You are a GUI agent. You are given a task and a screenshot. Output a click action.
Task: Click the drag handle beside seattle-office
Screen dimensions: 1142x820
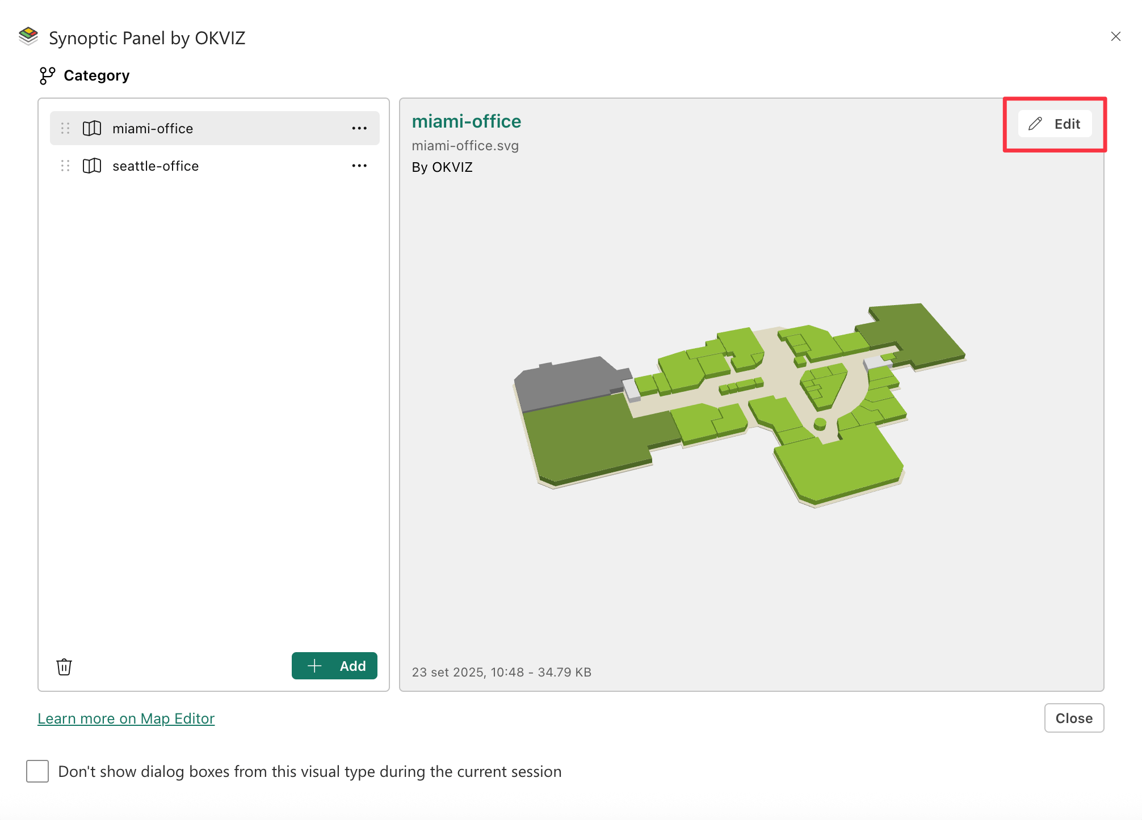pyautogui.click(x=65, y=166)
